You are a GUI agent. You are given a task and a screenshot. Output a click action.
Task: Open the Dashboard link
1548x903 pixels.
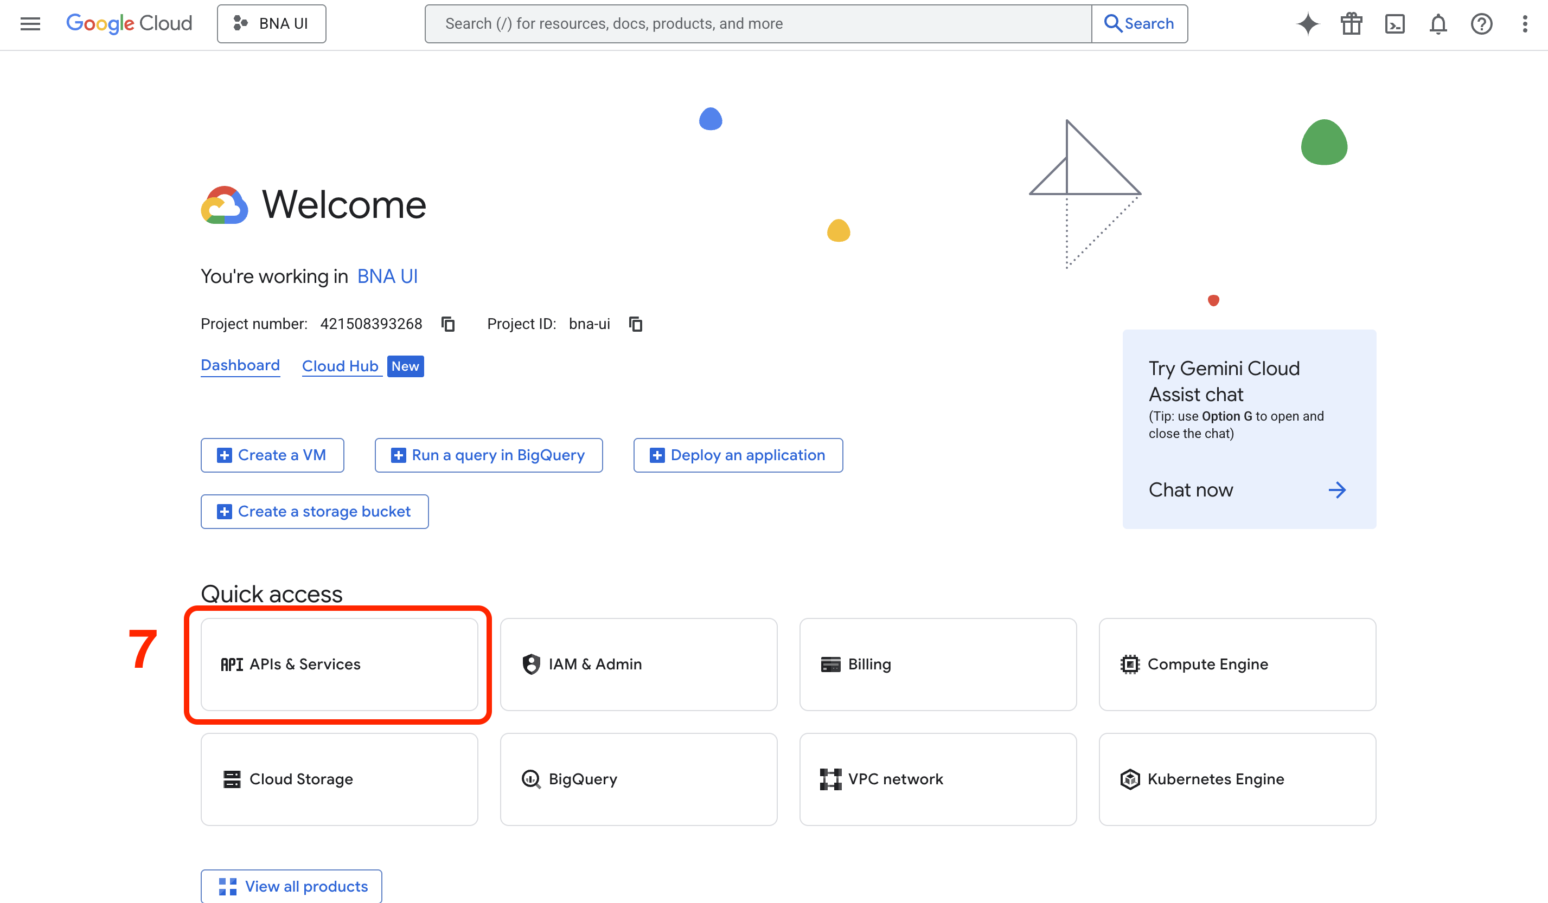(x=240, y=365)
